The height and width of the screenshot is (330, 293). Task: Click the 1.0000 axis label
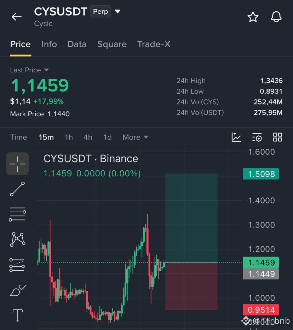(x=262, y=298)
